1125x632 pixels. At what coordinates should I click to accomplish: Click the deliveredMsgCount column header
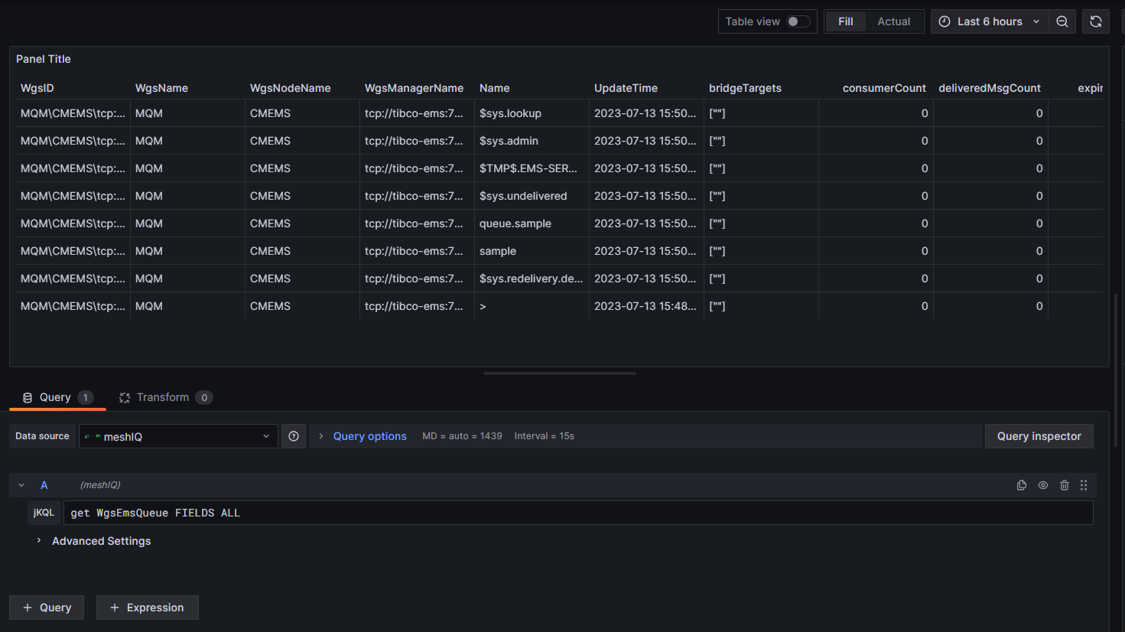coord(990,88)
